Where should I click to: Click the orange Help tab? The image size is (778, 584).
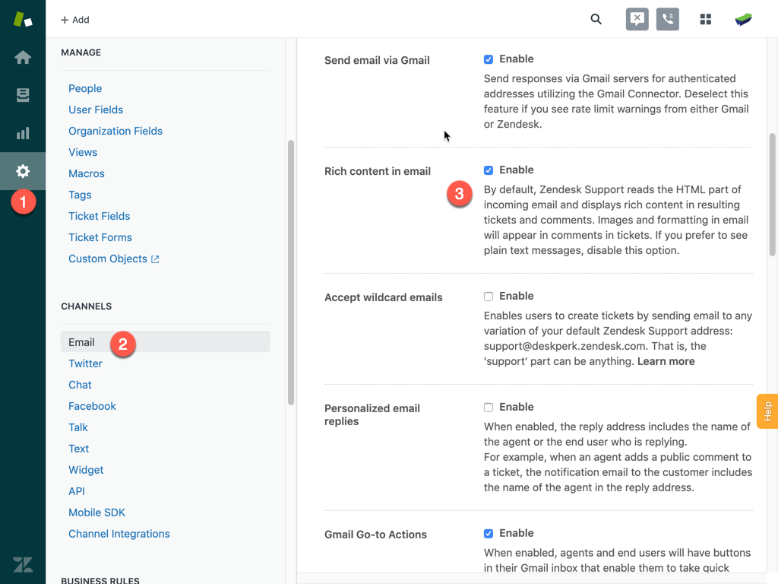767,411
